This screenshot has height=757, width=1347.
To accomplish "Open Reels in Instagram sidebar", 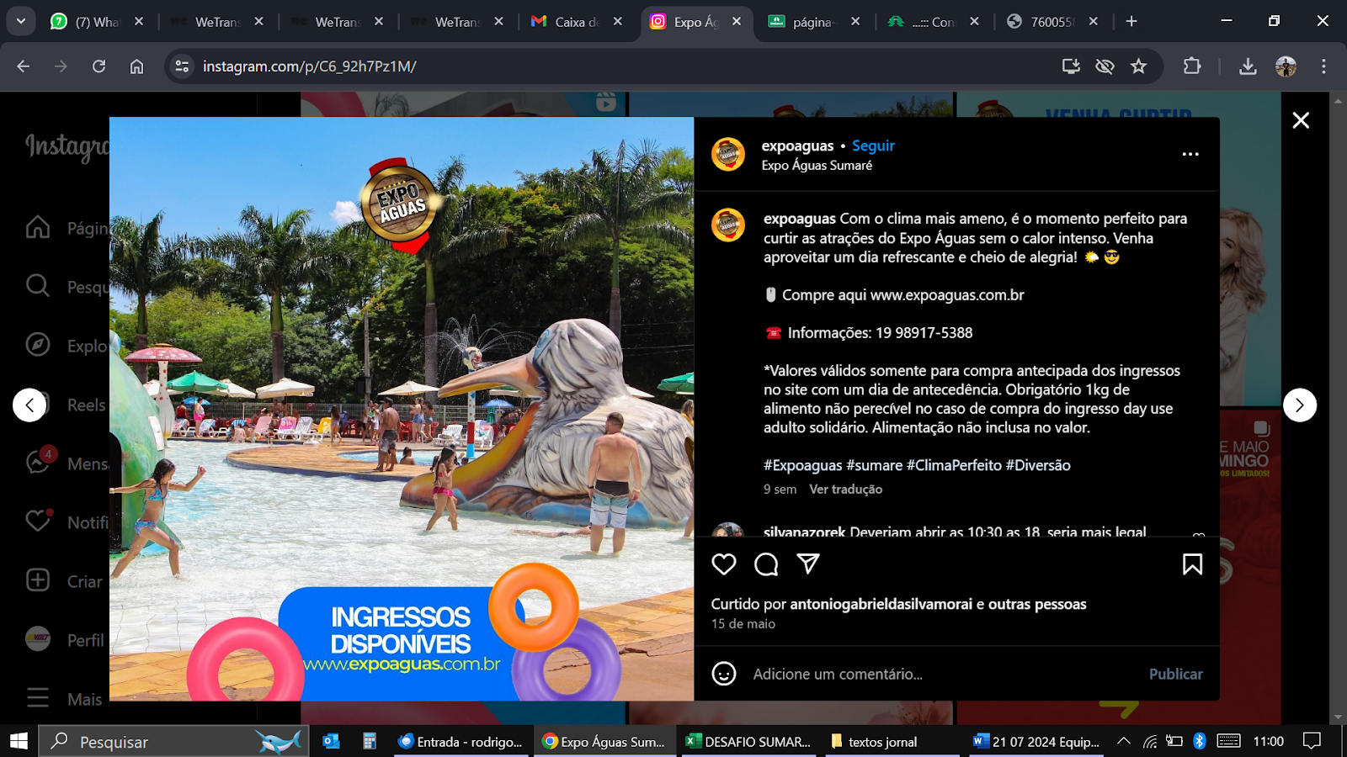I will point(67,405).
